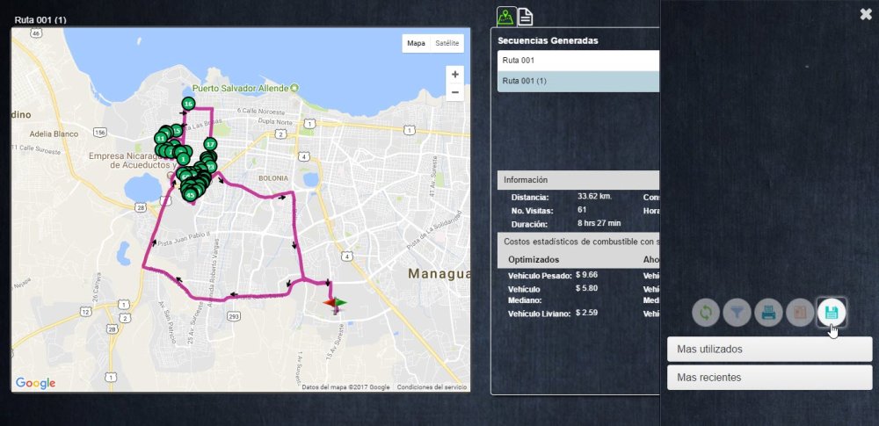Zoom in the map with plus
The width and height of the screenshot is (879, 426).
(x=454, y=75)
